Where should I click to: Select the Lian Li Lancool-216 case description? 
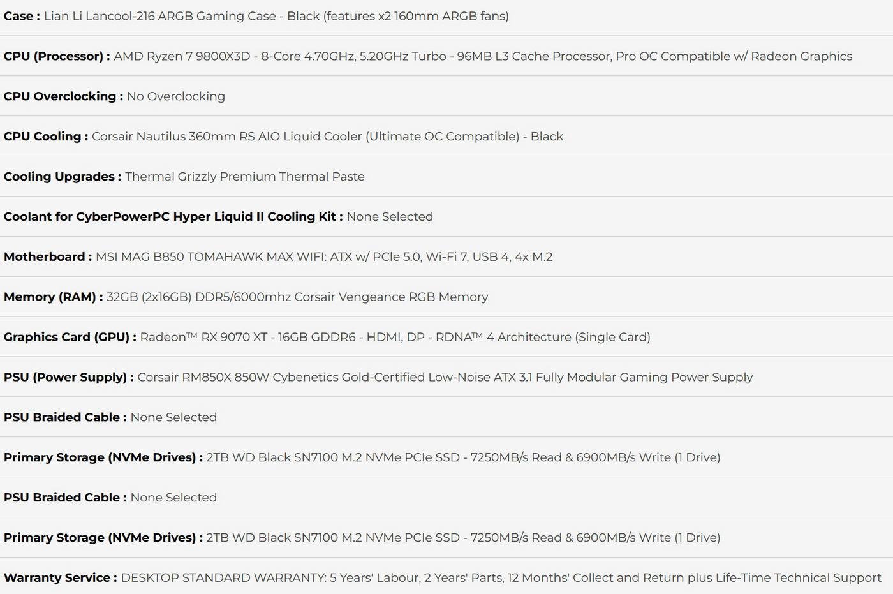pyautogui.click(x=276, y=16)
